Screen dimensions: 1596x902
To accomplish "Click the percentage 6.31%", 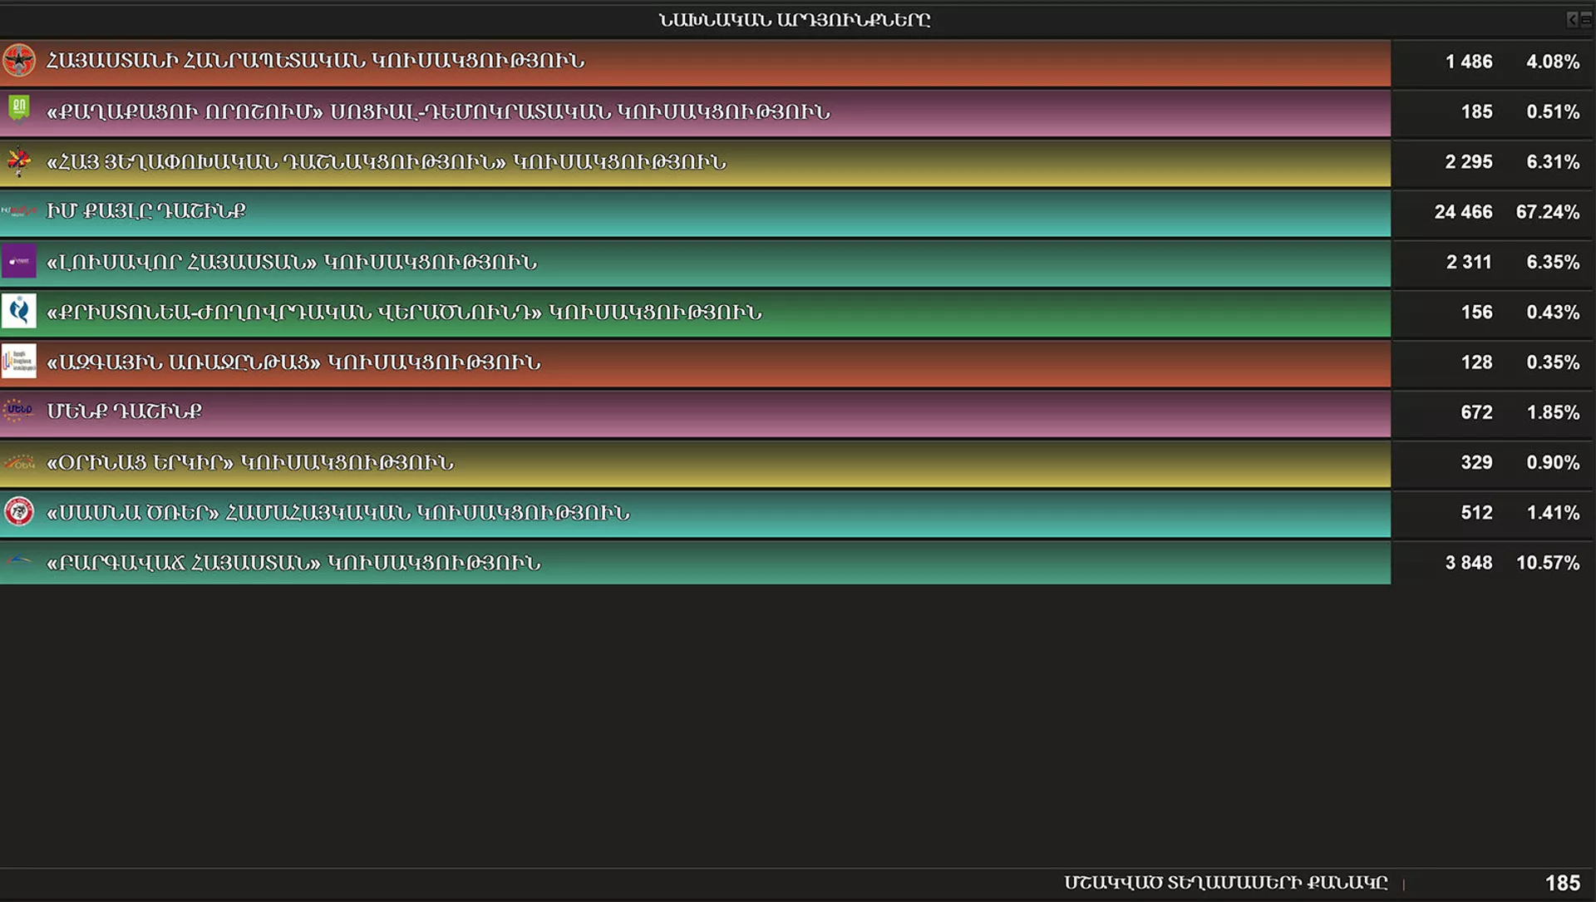I will (1553, 162).
